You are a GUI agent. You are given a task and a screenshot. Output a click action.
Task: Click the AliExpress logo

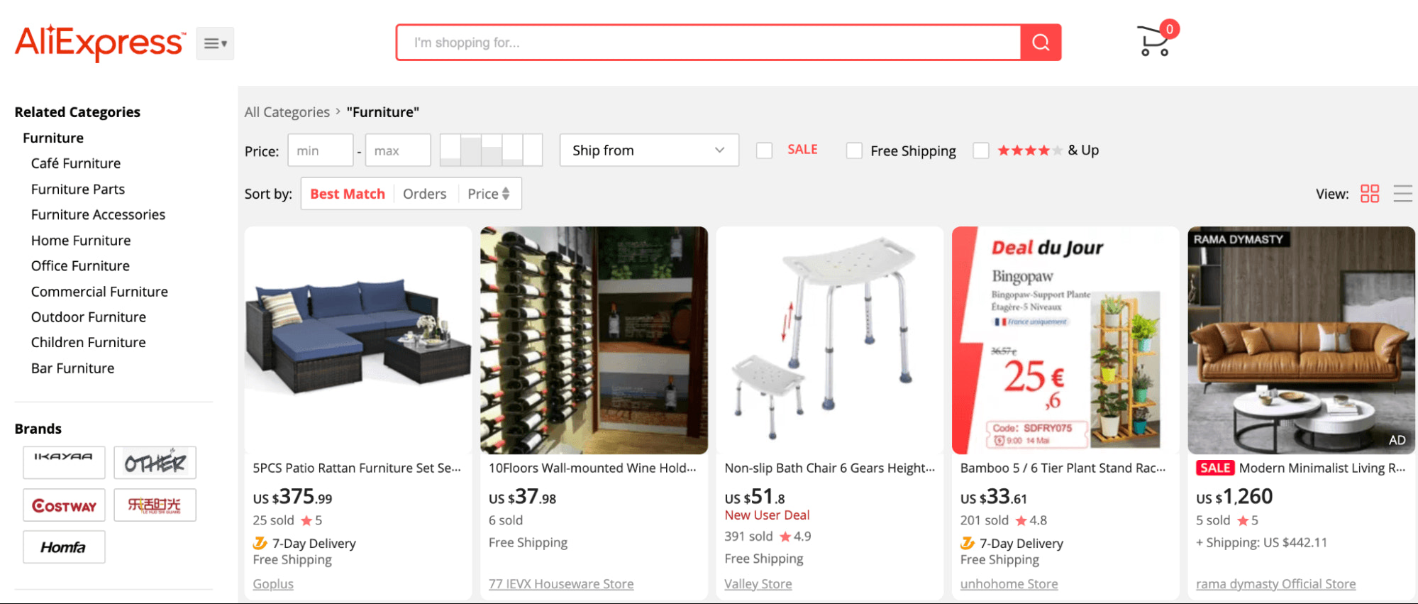point(99,43)
